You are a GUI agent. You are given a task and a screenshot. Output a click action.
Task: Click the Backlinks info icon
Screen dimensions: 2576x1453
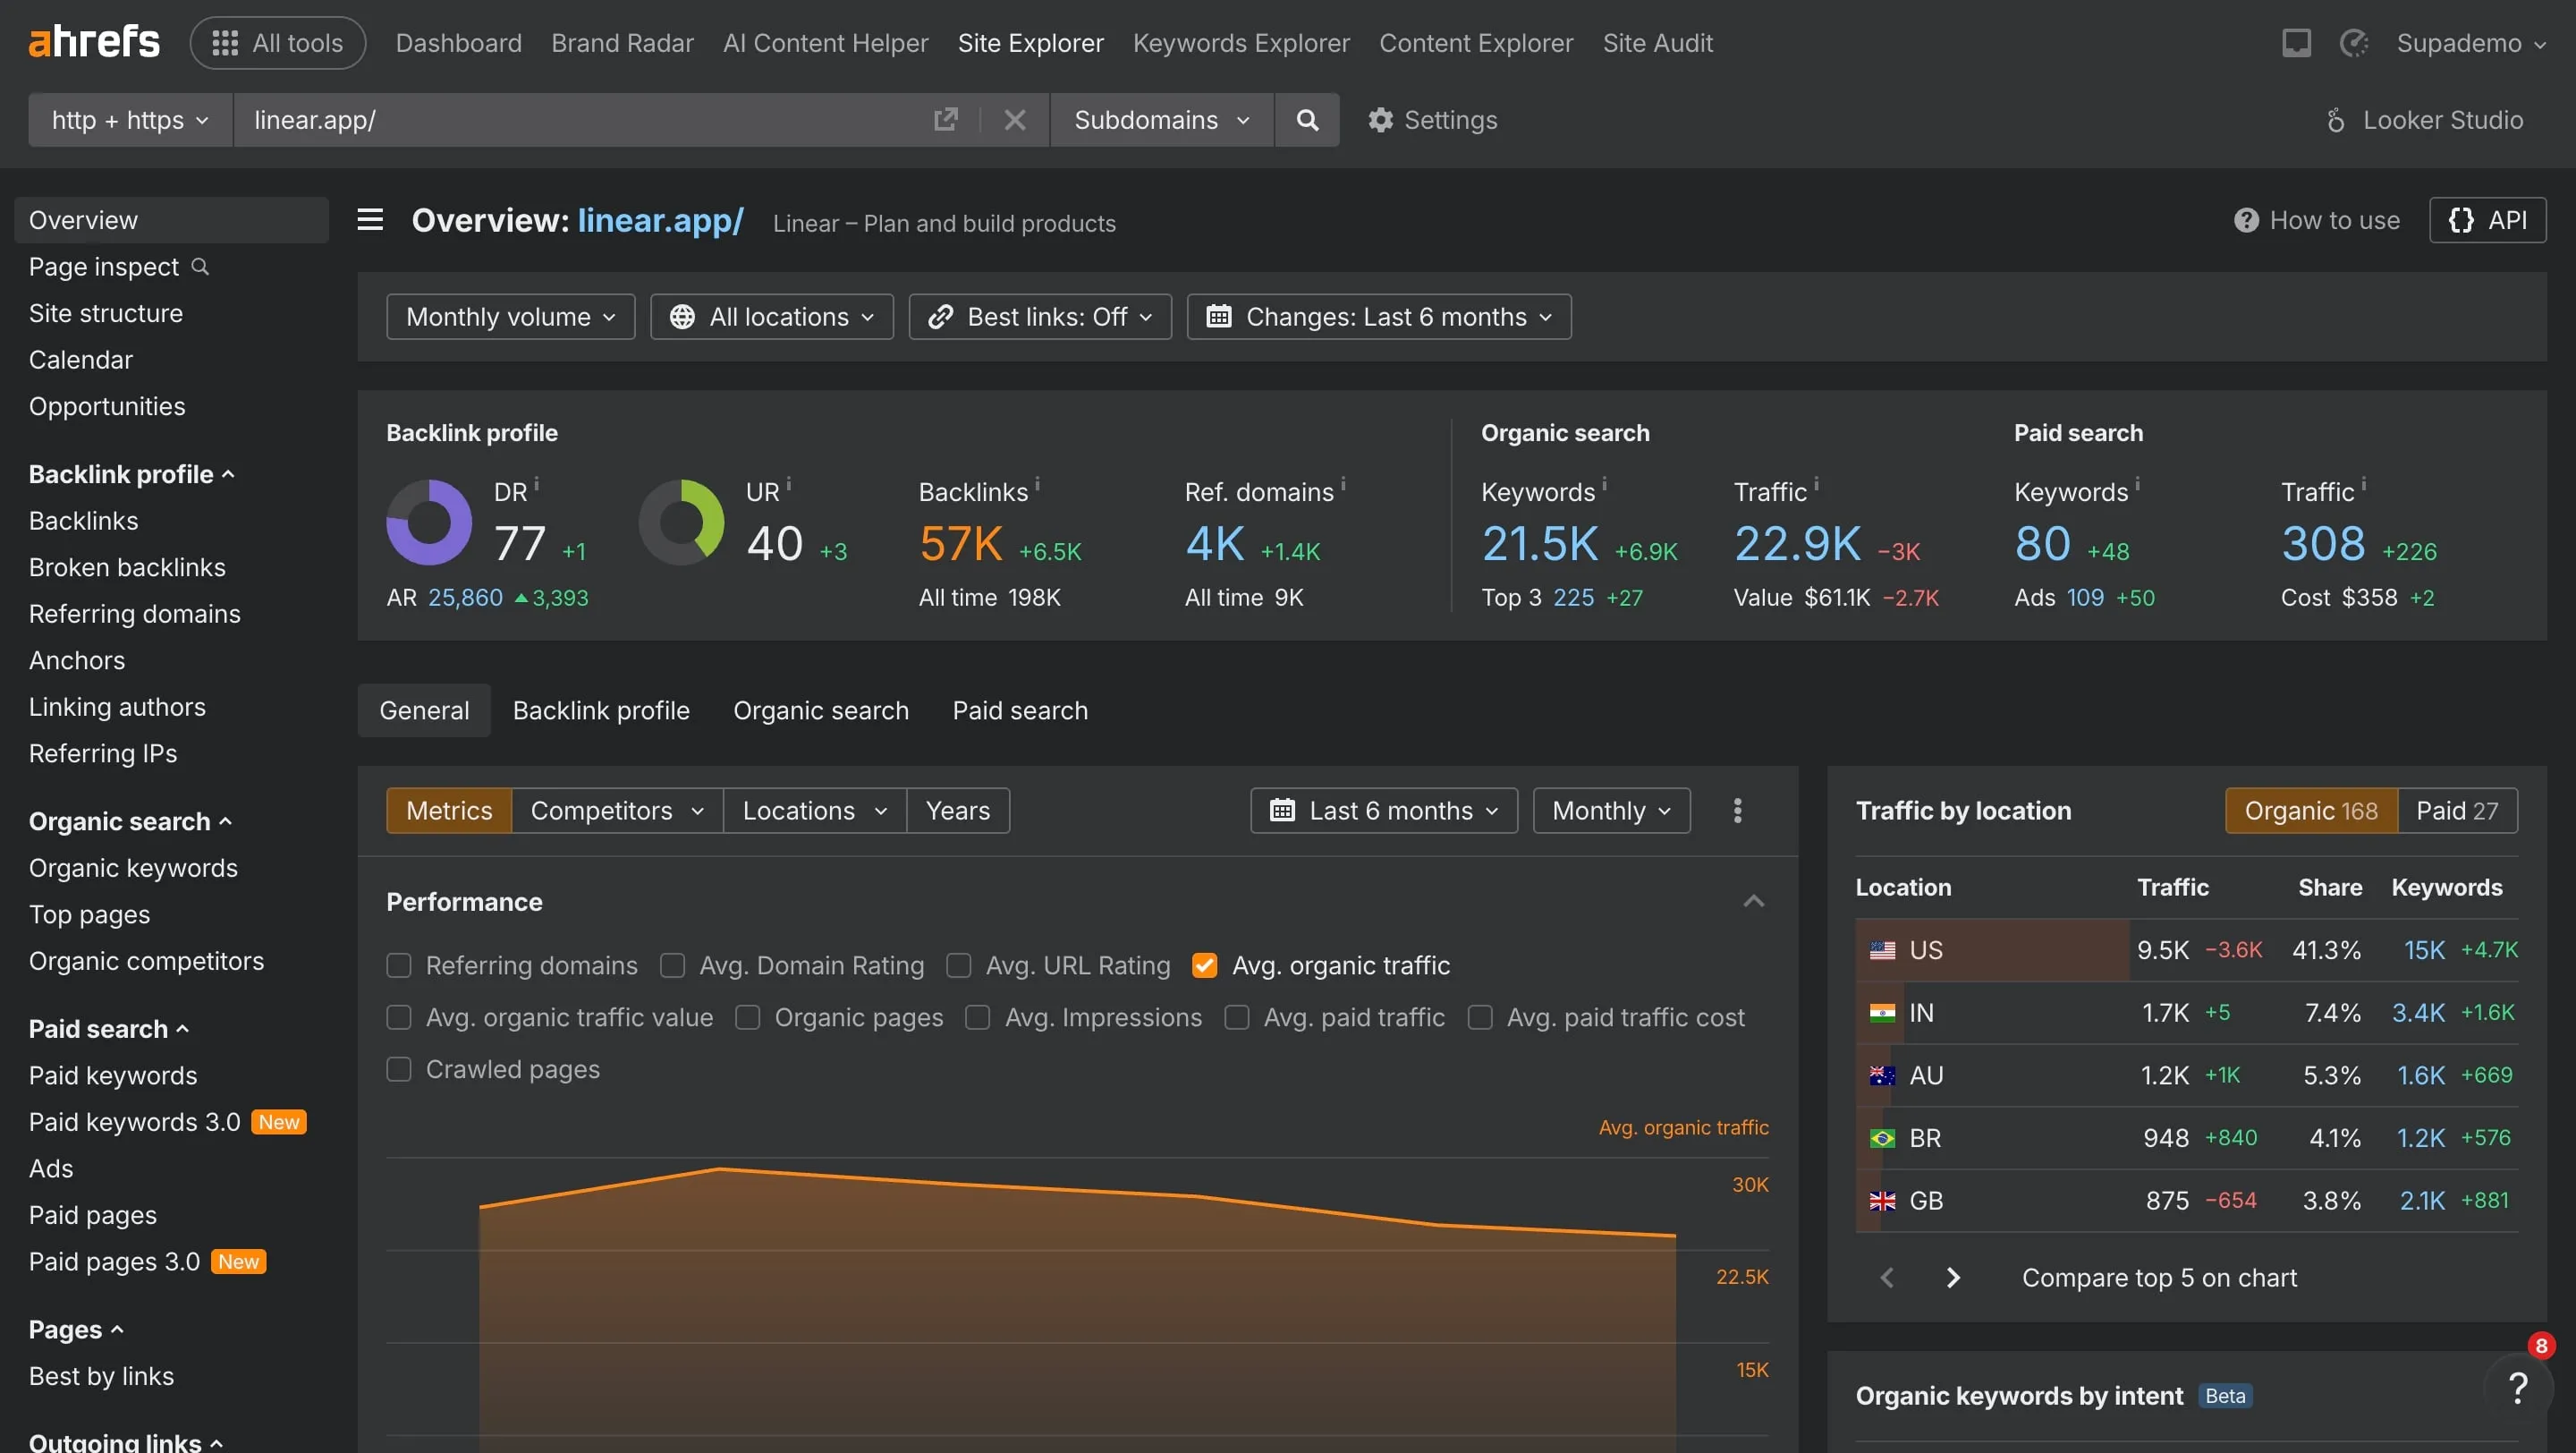1037,484
